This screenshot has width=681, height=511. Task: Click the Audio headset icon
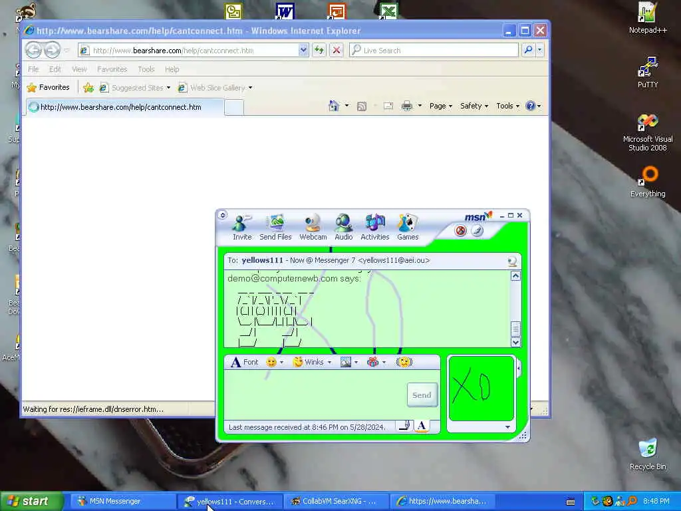[x=343, y=227]
